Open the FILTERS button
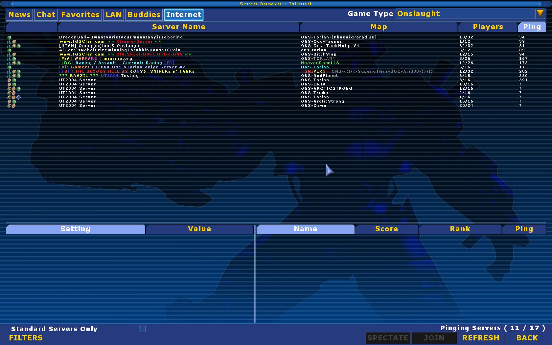 26,338
